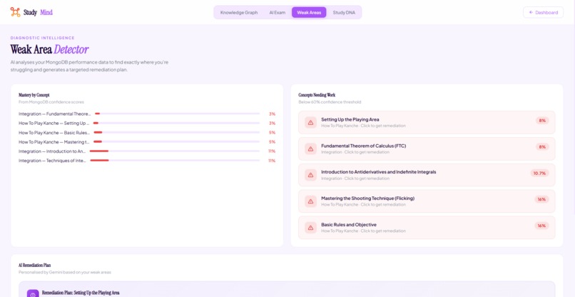This screenshot has width=575, height=297.
Task: Click the warning icon on Mastering the Shooting Technique card
Action: (310, 201)
